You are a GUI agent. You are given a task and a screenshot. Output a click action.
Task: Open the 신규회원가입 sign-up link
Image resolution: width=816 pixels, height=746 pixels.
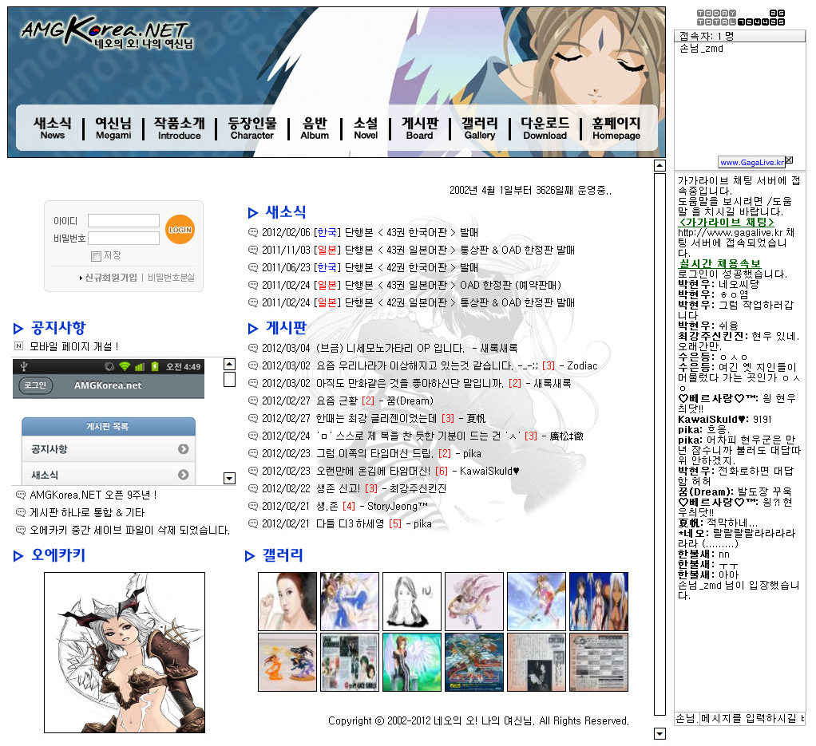111,278
